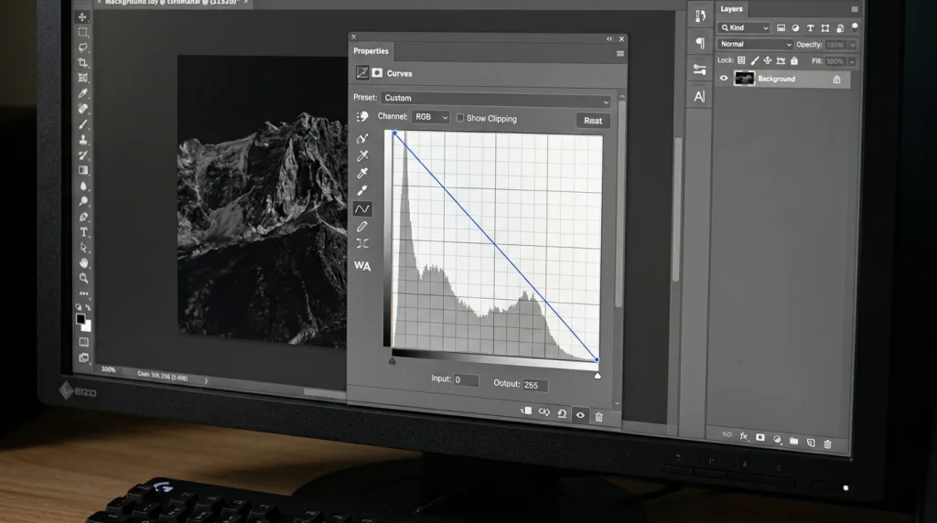Switch to the Layers tab
Screen dimensions: 937x523
[731, 9]
